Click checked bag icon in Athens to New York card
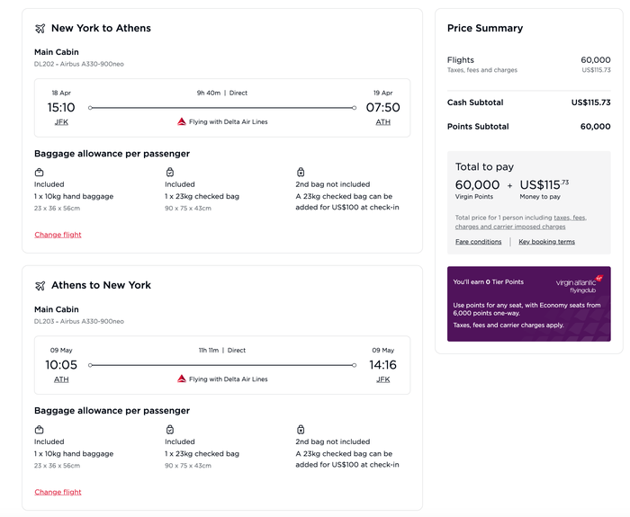Viewport: 630px width, 517px height. [170, 430]
